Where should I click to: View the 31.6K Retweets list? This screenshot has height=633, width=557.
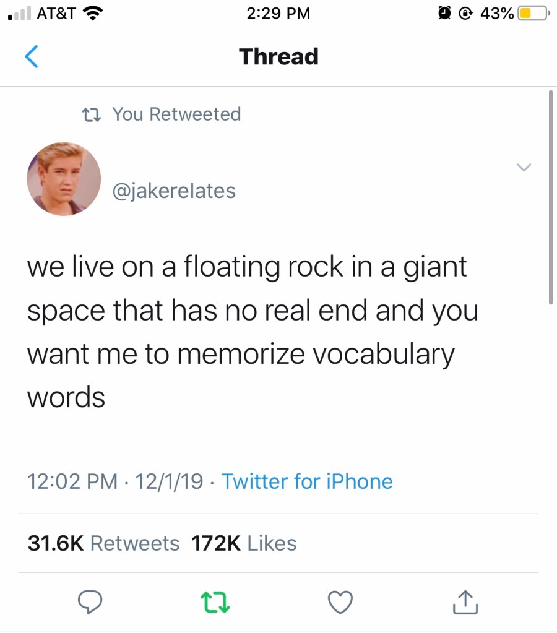click(104, 543)
